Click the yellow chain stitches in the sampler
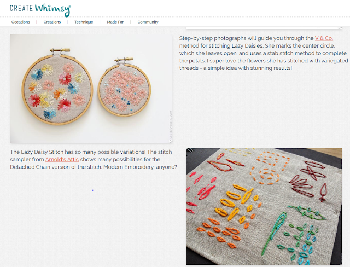The image size is (350, 267). point(237,202)
